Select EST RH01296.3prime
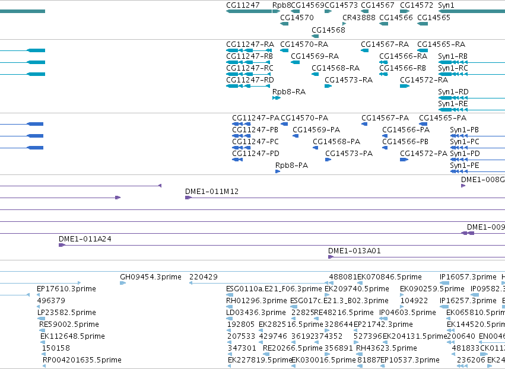The width and height of the screenshot is (505, 369). coord(257,301)
